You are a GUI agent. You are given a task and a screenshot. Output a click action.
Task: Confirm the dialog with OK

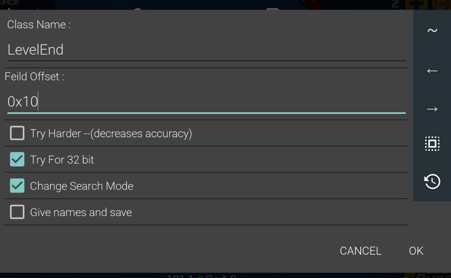point(416,251)
